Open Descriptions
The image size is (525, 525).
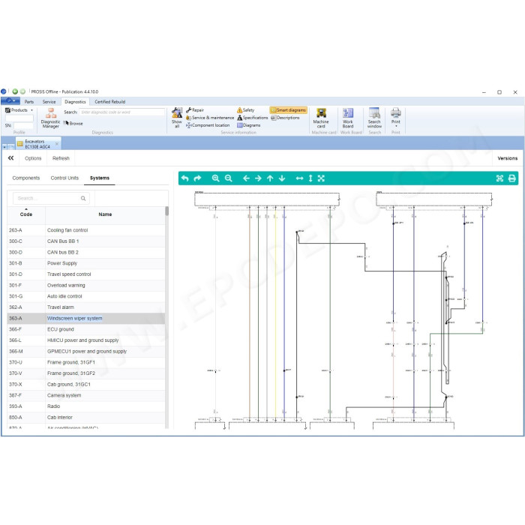click(x=285, y=118)
